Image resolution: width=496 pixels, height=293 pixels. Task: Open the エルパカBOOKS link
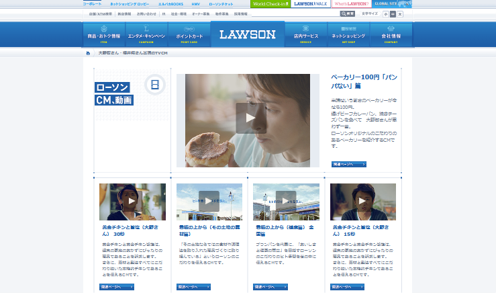click(x=170, y=4)
